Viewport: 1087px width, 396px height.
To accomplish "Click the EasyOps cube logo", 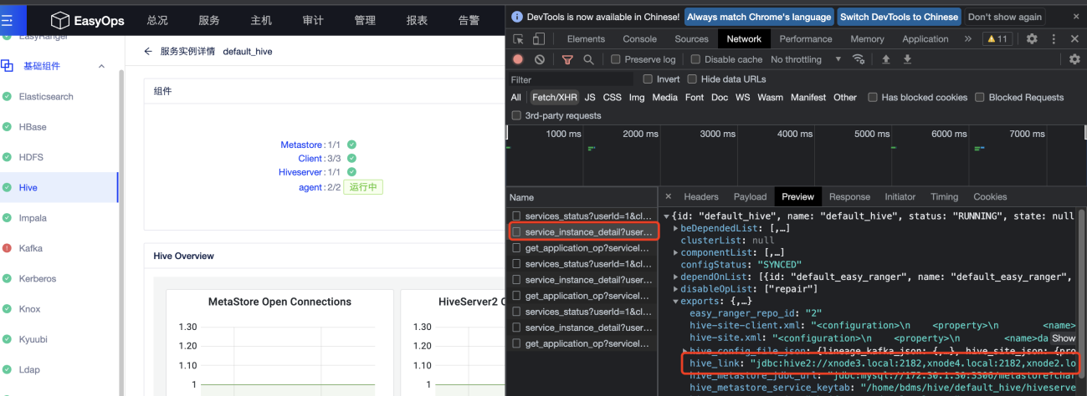I will click(59, 20).
